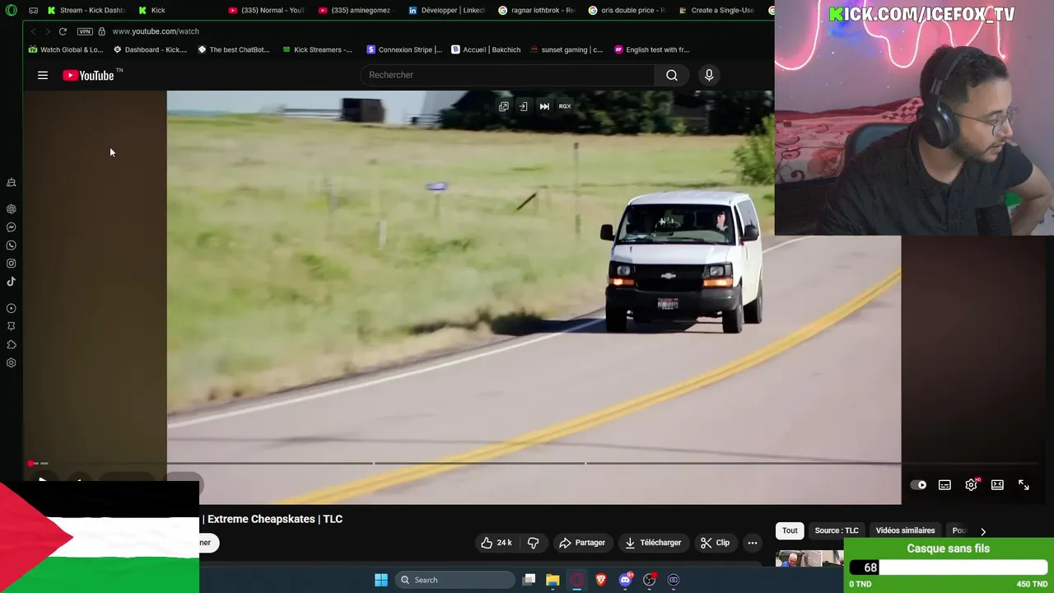The width and height of the screenshot is (1054, 593).
Task: Toggle subtitles in the video player
Action: (x=944, y=485)
